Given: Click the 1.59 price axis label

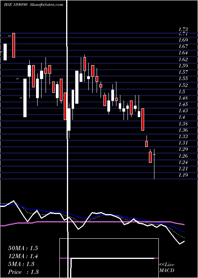Looking at the screenshot, I should (x=183, y=66).
